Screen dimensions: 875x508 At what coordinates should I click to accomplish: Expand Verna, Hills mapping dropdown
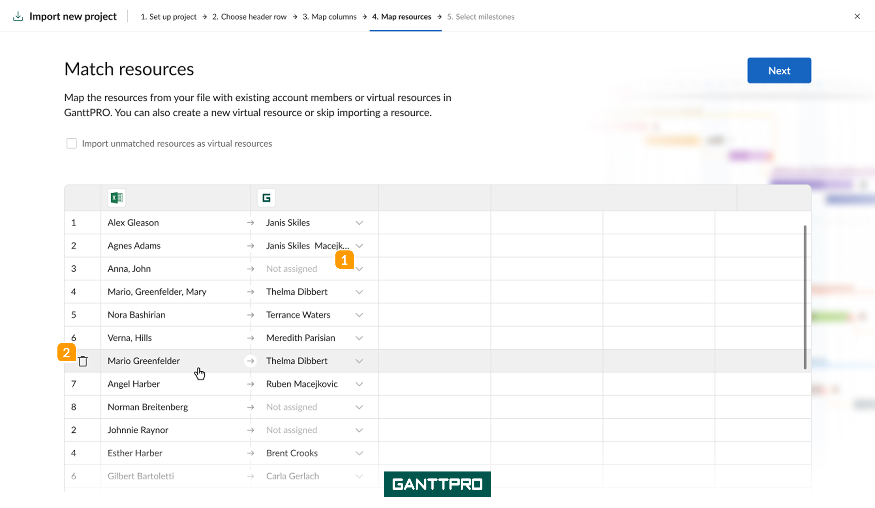tap(359, 338)
